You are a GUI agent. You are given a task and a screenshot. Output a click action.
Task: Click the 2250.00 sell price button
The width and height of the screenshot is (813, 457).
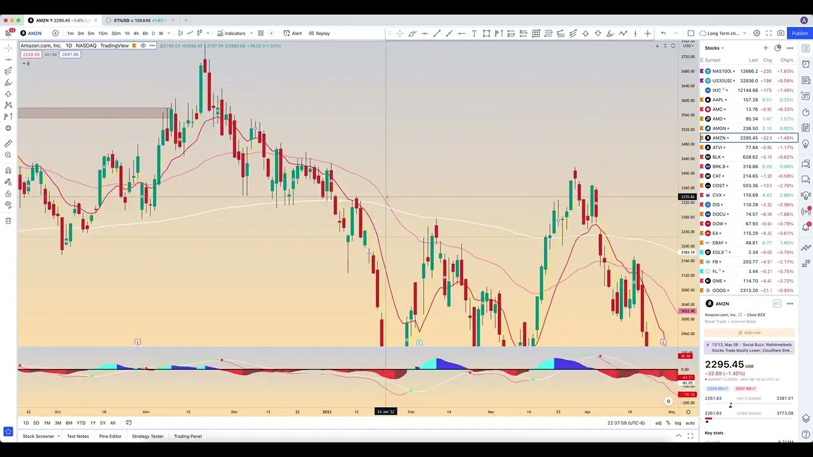[31, 55]
